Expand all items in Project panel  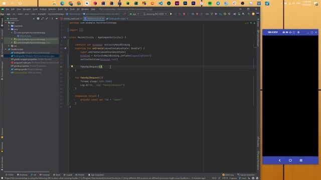(x=42, y=18)
